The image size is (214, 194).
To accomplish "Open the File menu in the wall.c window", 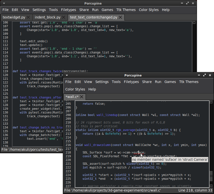I will (68, 82).
